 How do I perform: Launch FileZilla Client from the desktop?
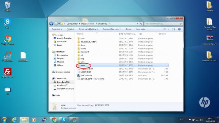[x=8, y=73]
